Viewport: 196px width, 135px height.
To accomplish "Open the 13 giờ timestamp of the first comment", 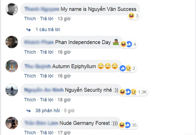I will (64, 19).
